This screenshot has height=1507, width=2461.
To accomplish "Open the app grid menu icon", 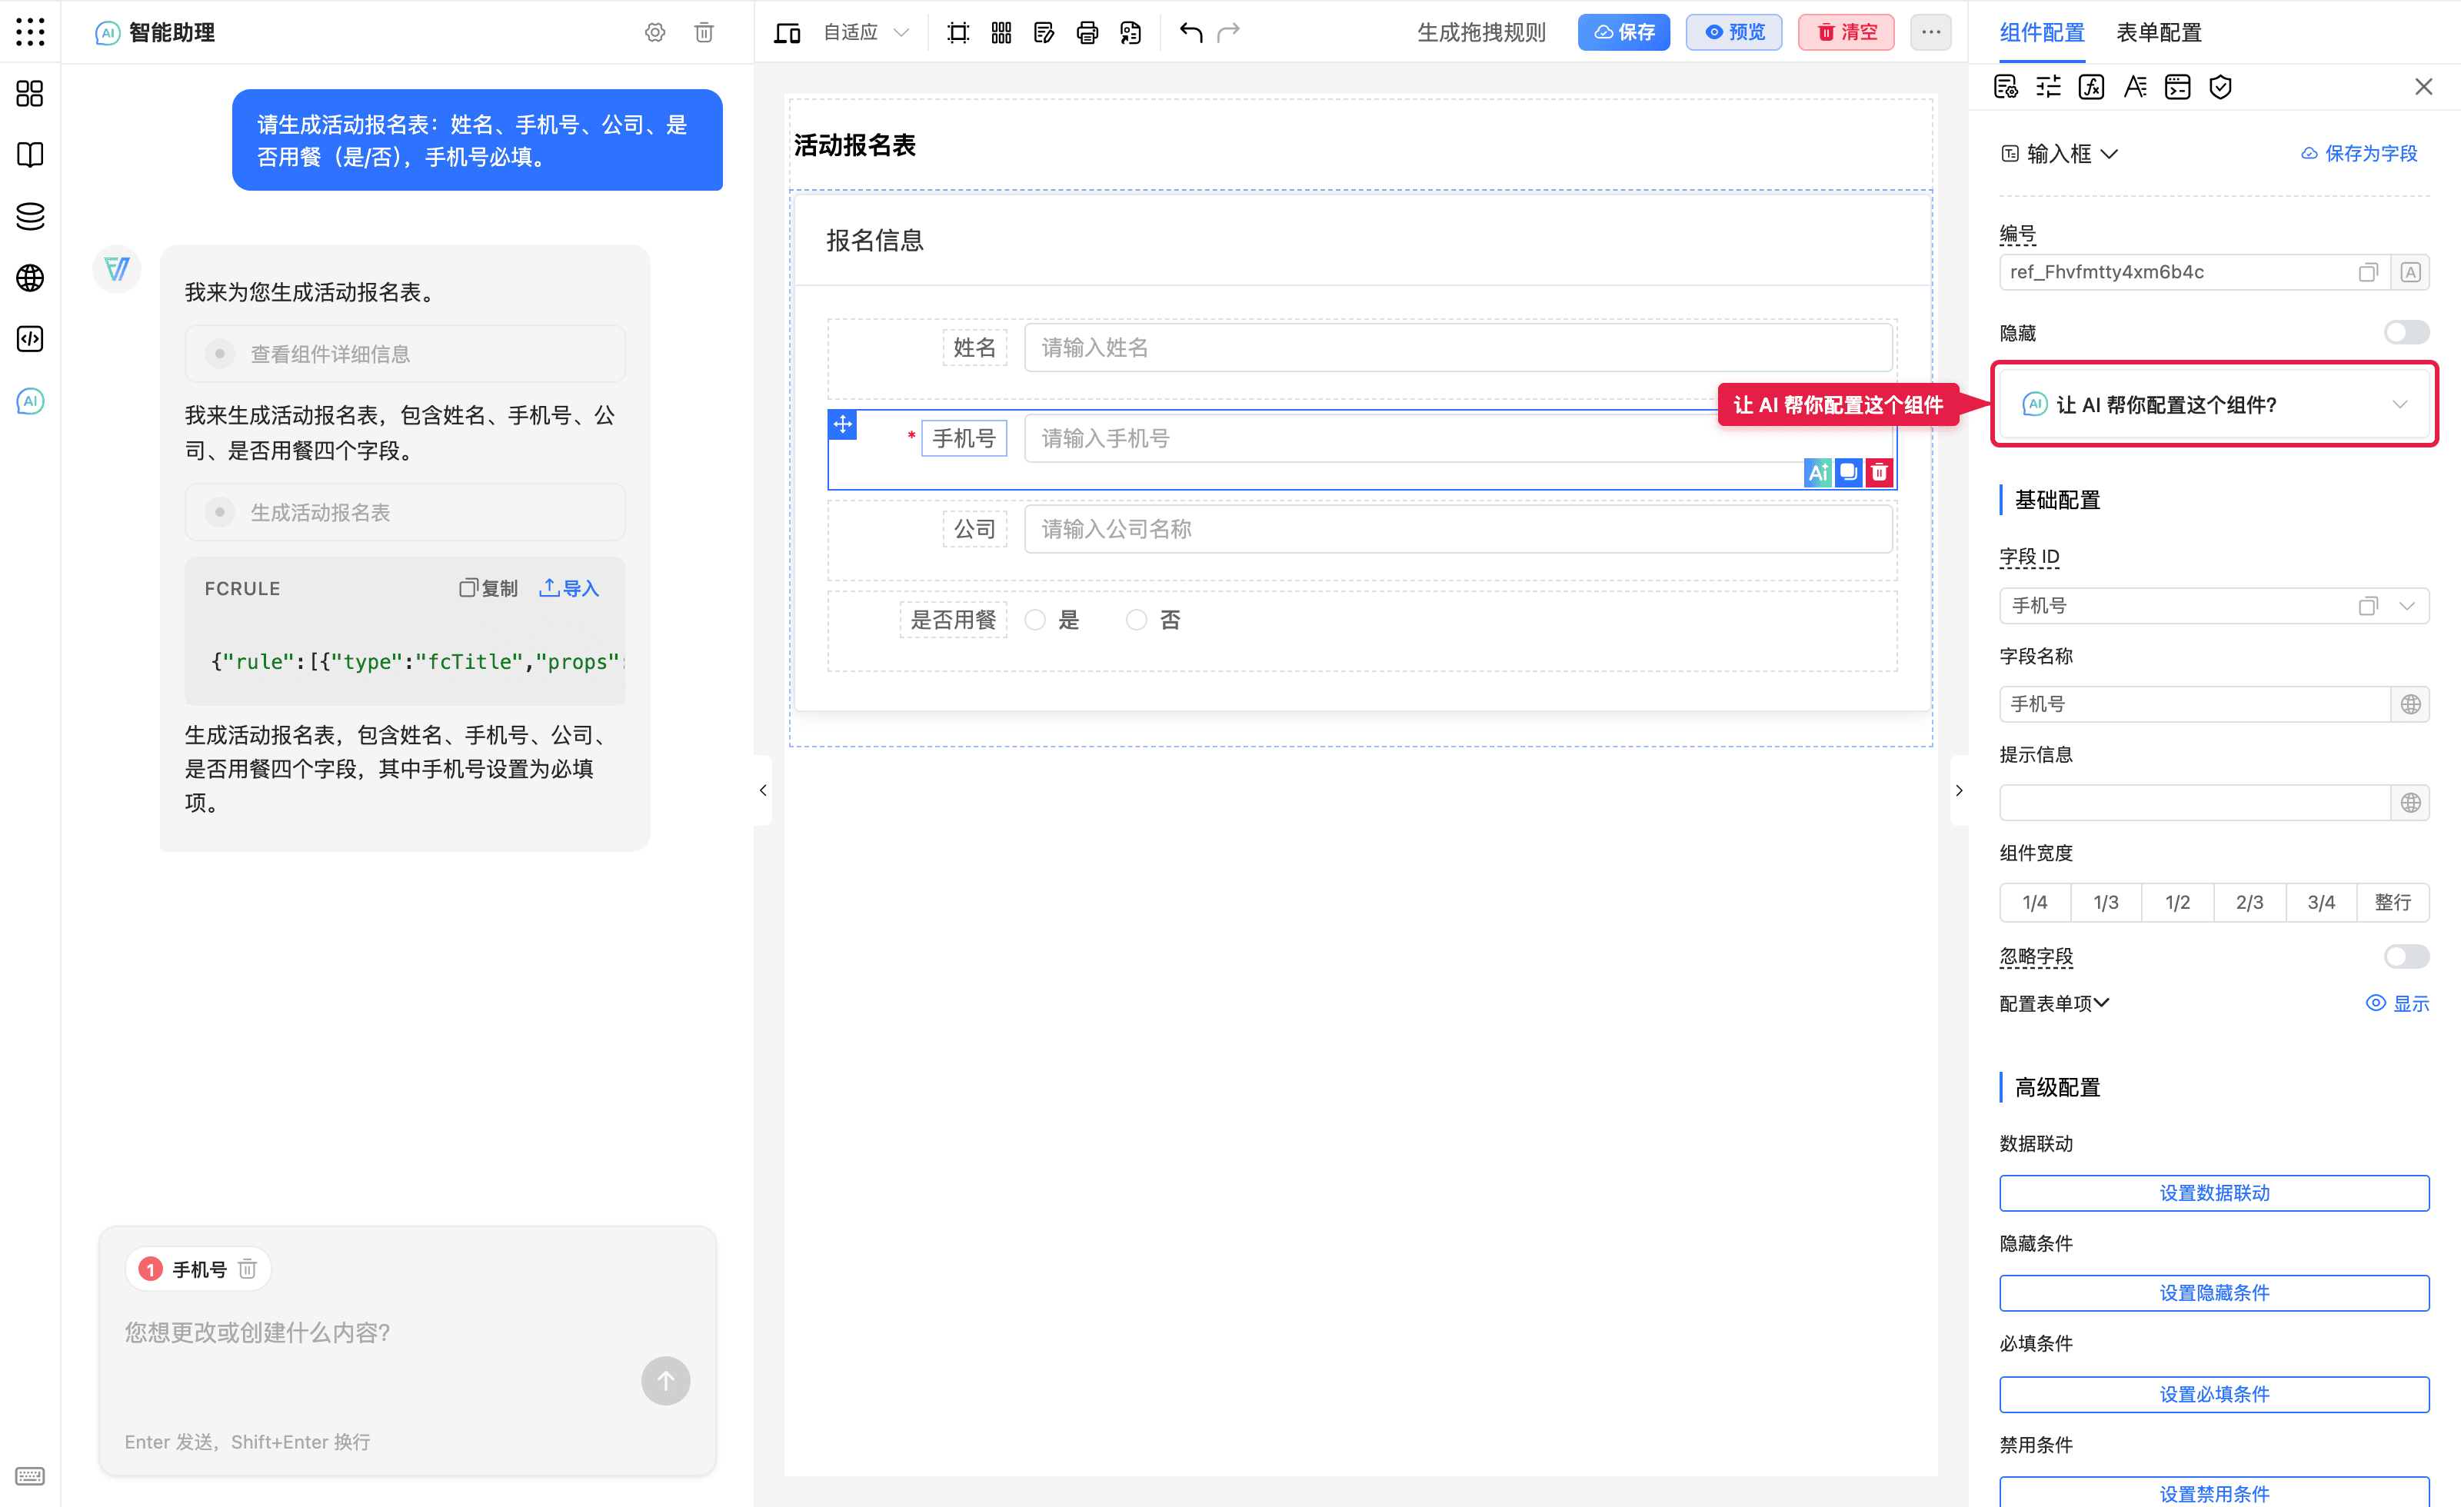I will coord(30,32).
